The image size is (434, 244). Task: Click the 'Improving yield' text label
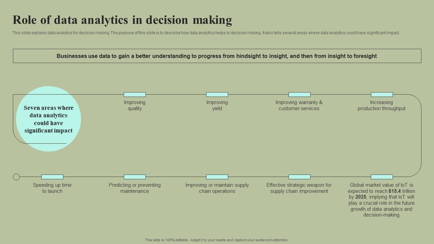click(217, 105)
